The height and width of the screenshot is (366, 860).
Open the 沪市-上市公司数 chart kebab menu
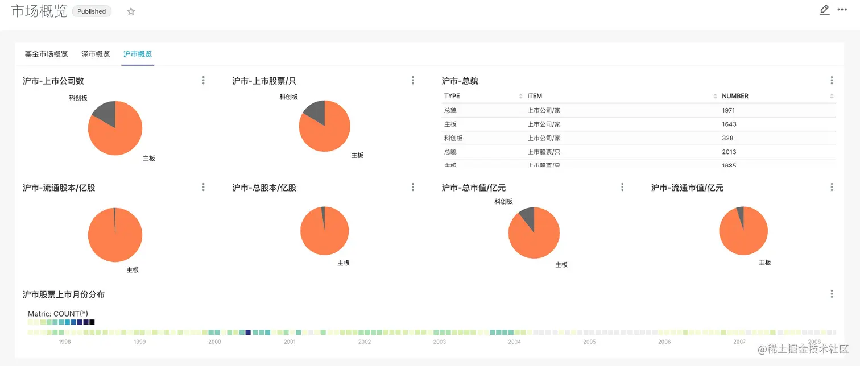203,81
